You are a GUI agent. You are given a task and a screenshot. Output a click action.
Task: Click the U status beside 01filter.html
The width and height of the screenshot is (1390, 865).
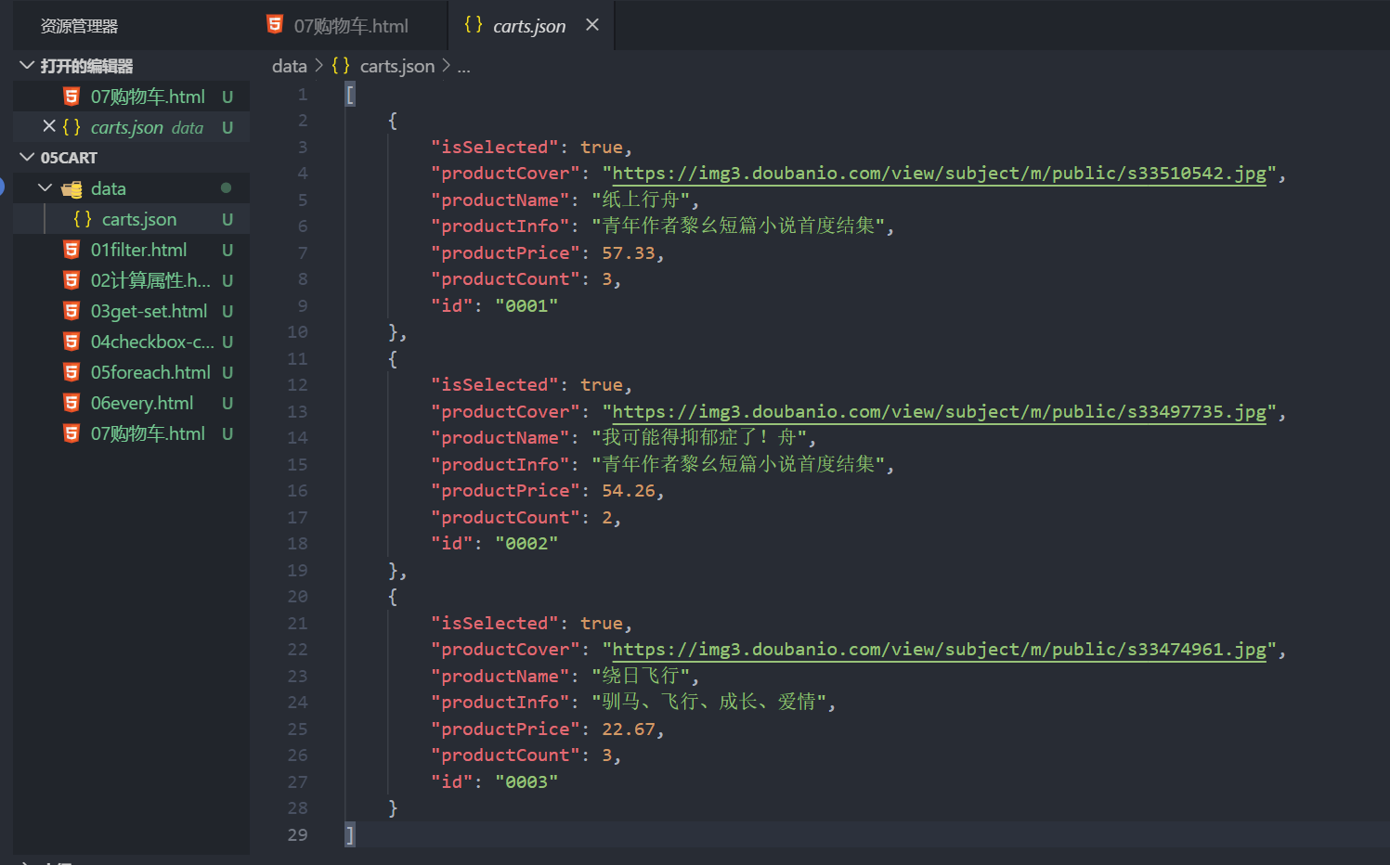click(227, 251)
